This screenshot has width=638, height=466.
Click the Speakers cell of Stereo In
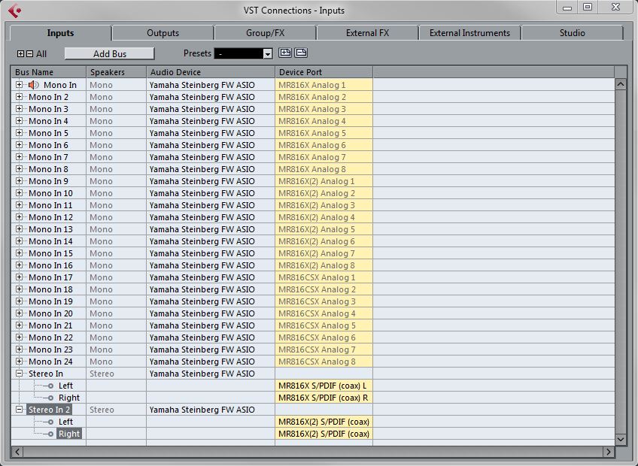tap(117, 374)
